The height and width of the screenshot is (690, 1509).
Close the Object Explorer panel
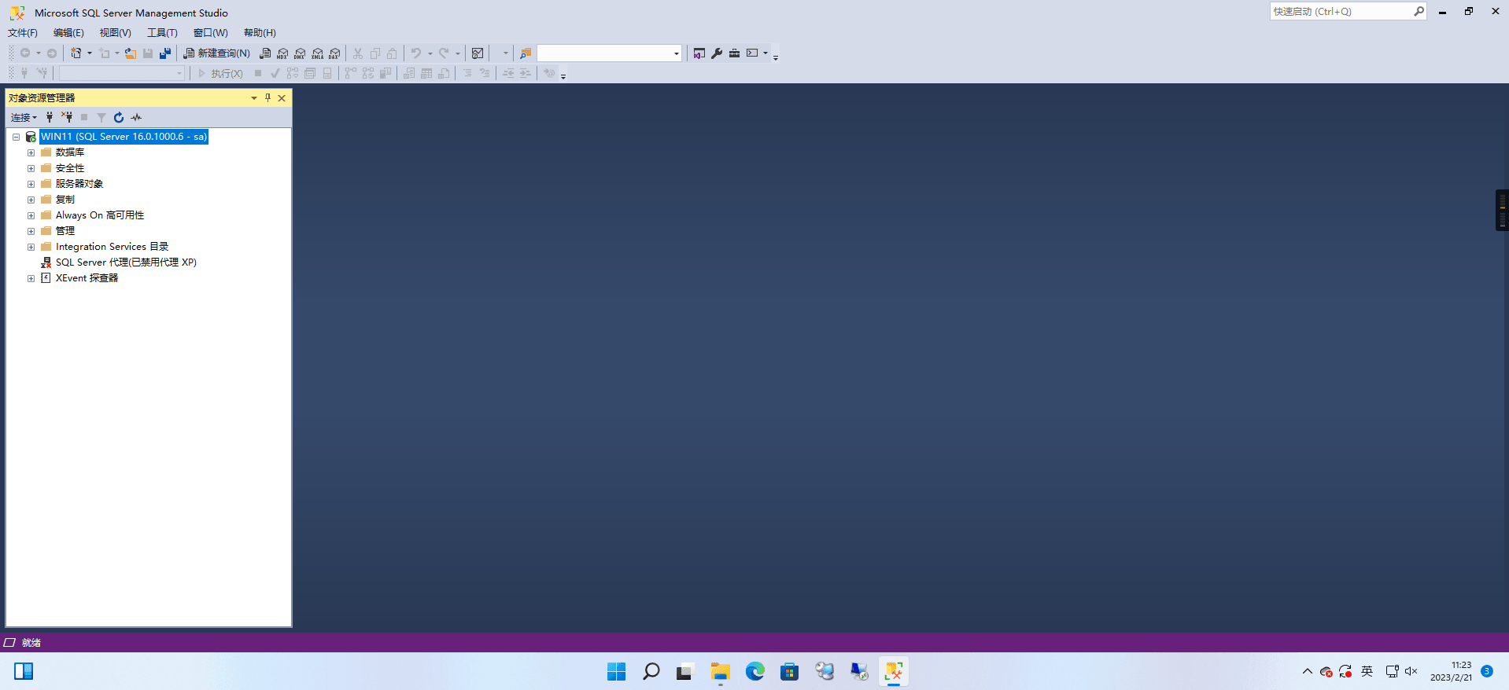(282, 98)
